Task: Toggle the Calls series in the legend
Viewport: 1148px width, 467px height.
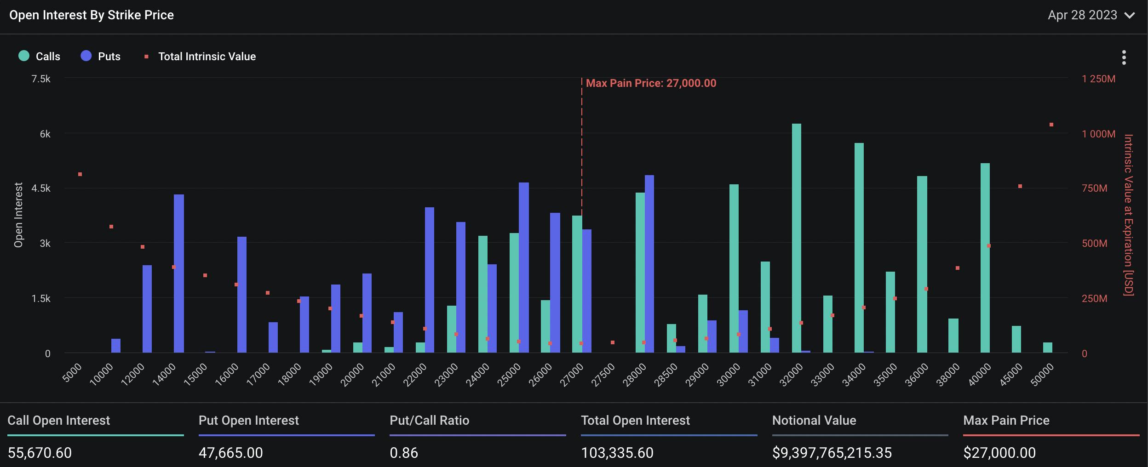Action: (x=40, y=56)
